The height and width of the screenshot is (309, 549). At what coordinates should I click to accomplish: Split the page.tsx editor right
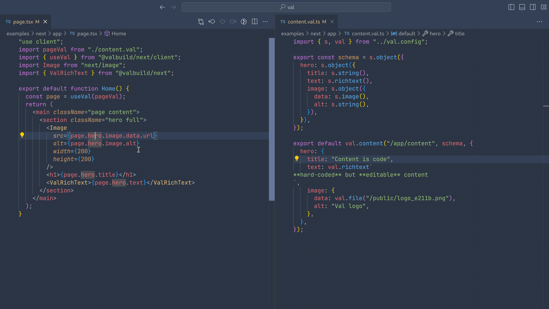pos(254,22)
